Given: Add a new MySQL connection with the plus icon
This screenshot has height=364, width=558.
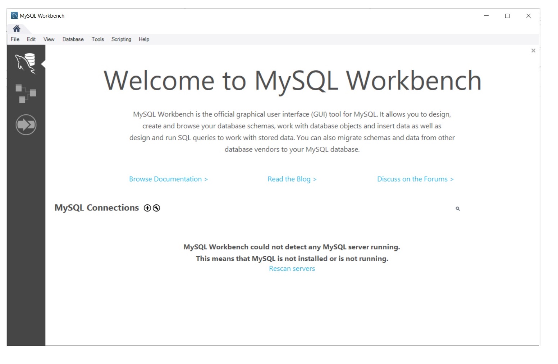Looking at the screenshot, I should pyautogui.click(x=147, y=208).
